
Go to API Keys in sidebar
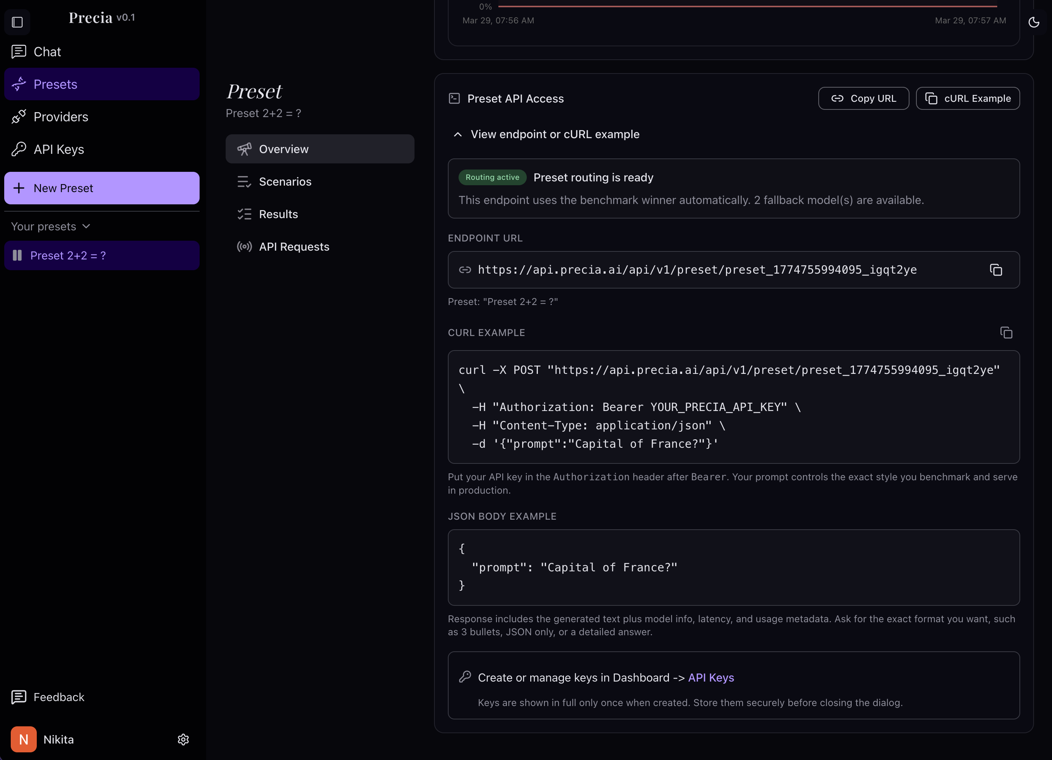point(59,149)
